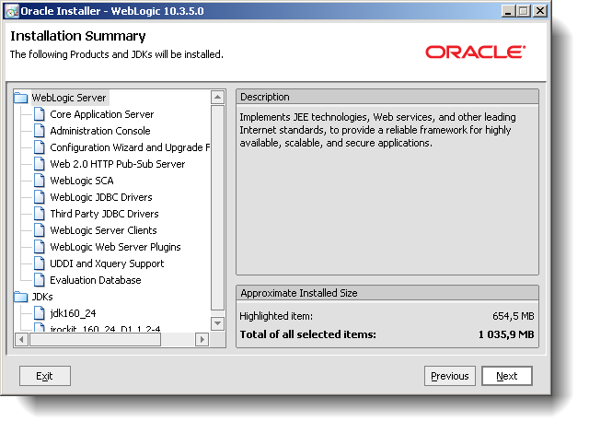Click the jdk160_24 document icon
The width and height of the screenshot is (589, 433).
[x=39, y=312]
